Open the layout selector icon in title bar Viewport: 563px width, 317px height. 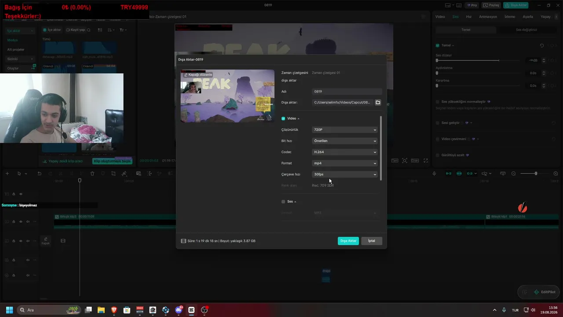tap(450, 5)
